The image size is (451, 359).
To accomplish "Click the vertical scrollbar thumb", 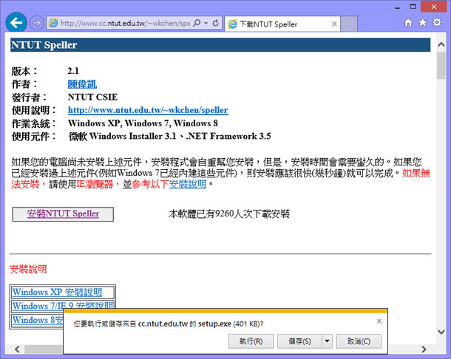I will click(441, 65).
